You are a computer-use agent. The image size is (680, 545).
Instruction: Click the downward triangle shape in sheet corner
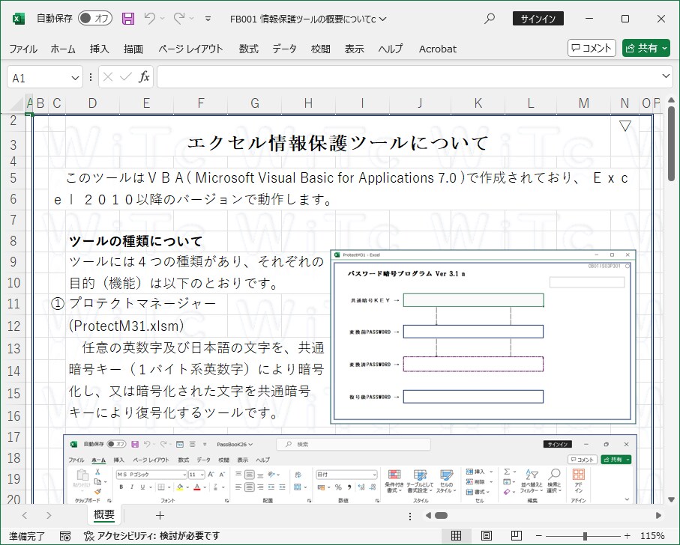click(625, 126)
